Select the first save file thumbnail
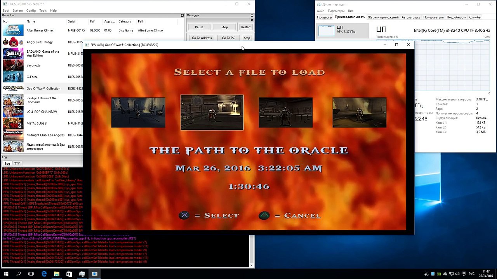The width and height of the screenshot is (497, 279). tap(138, 112)
